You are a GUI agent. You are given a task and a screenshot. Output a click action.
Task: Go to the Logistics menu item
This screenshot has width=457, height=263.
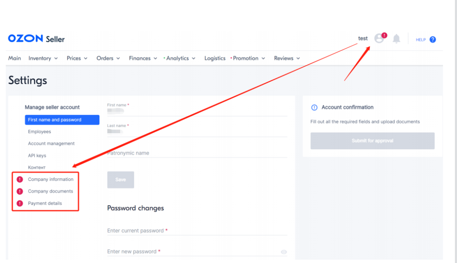click(x=215, y=58)
